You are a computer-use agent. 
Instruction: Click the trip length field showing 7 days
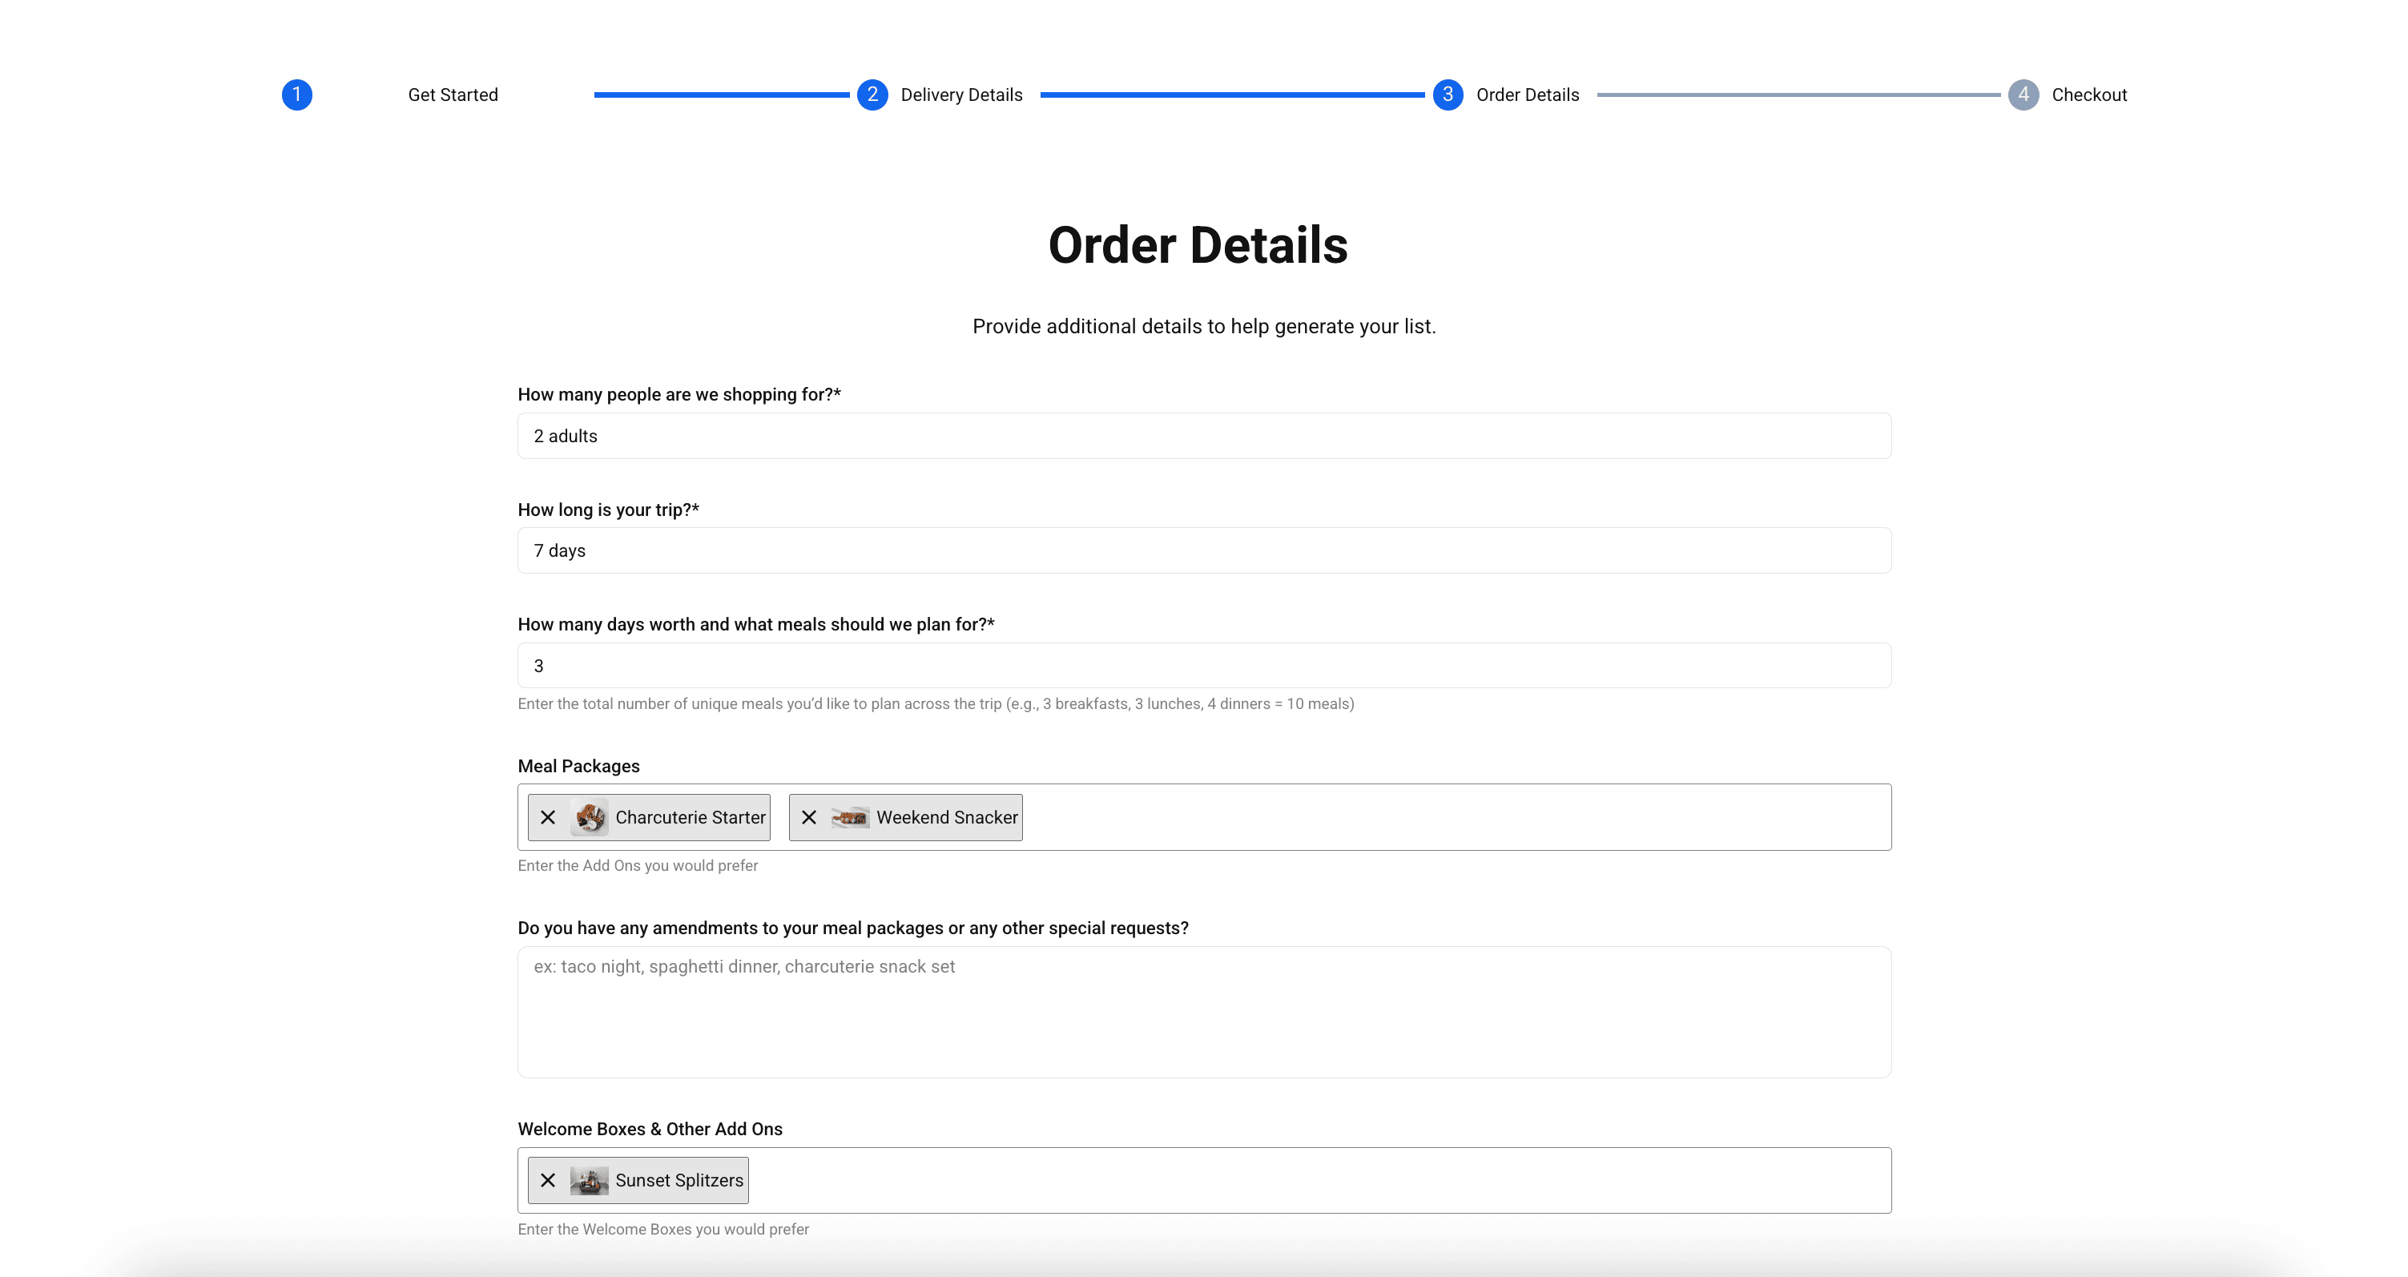point(1204,550)
